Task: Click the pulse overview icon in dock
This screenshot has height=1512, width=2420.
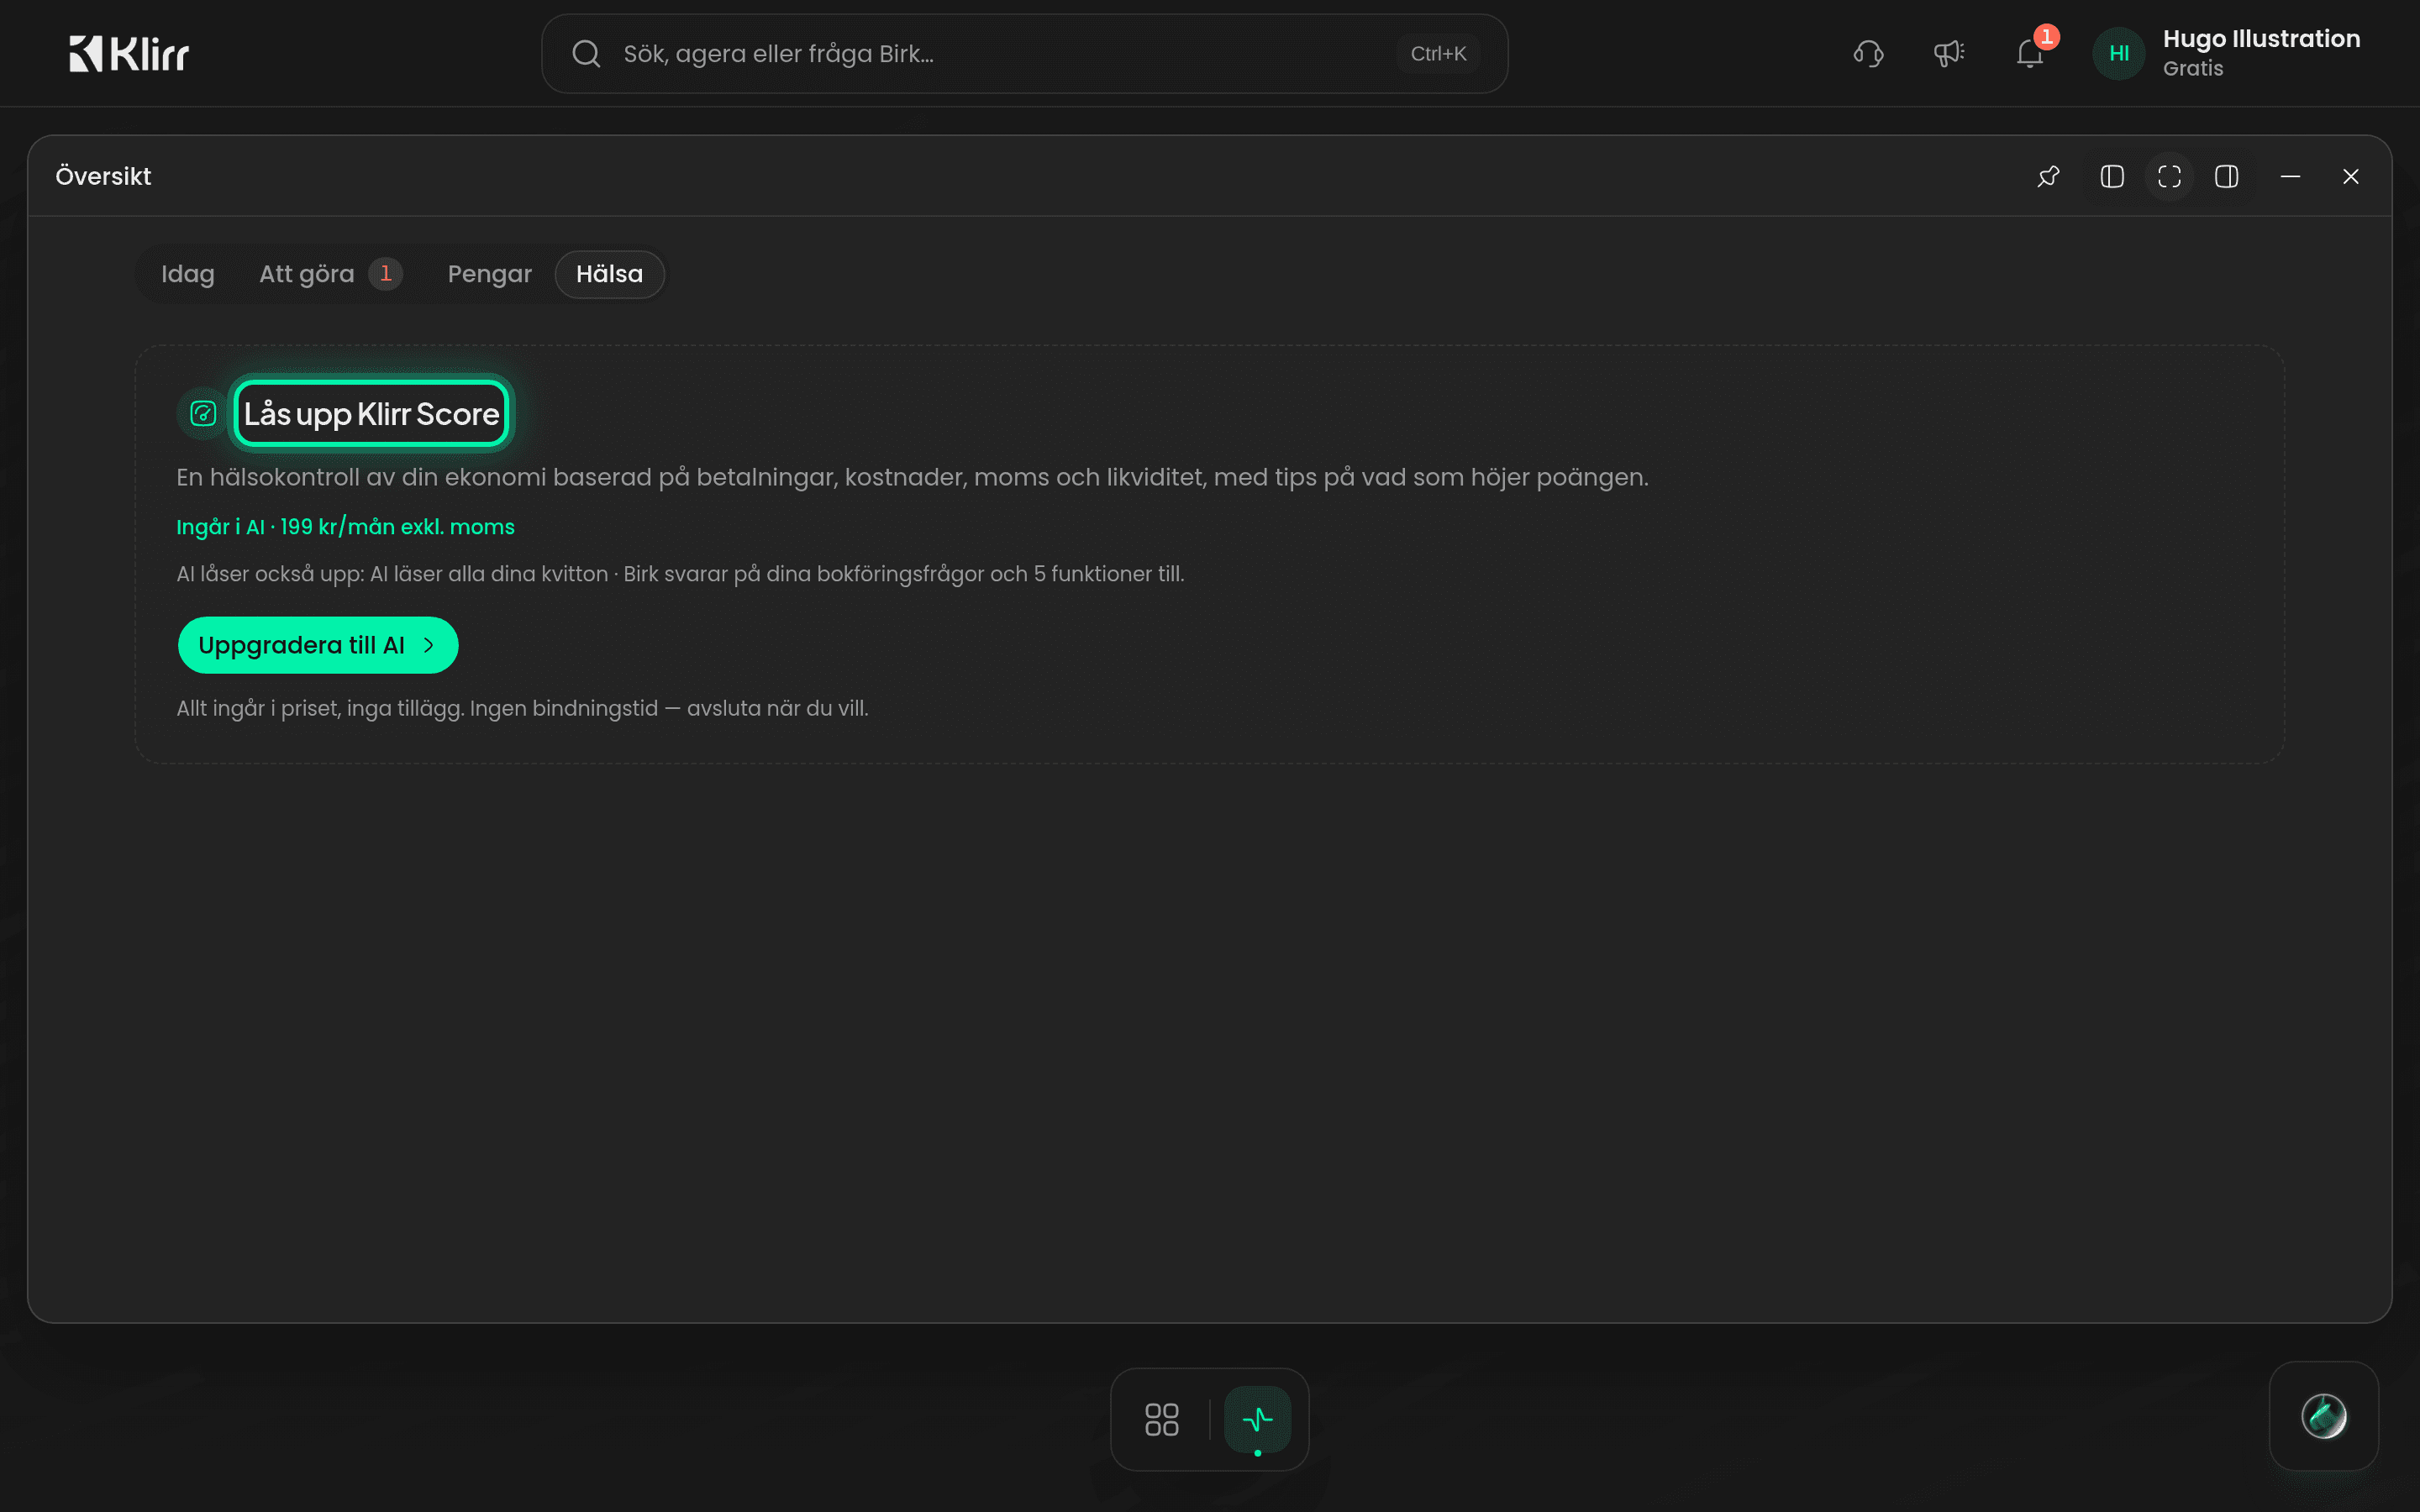Action: (x=1257, y=1419)
